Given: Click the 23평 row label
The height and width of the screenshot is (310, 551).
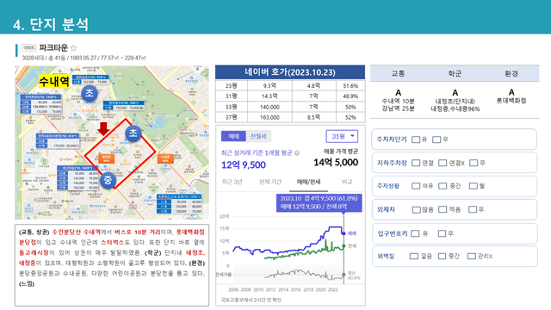Looking at the screenshot, I should (232, 86).
